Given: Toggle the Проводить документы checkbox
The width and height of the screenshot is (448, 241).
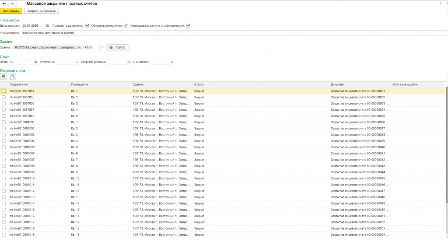Looking at the screenshot, I should (87, 26).
